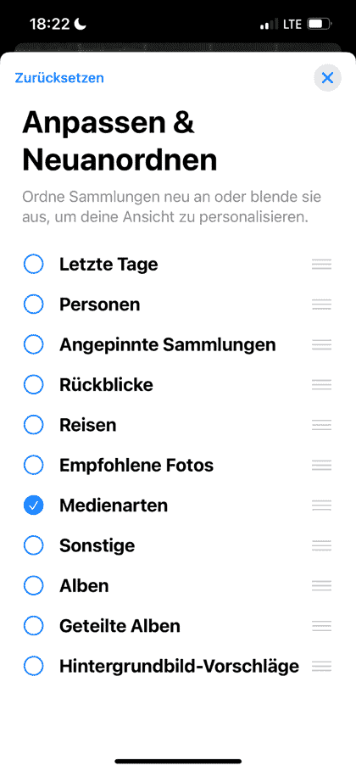Tap the Reisen row label
The image size is (356, 771).
88,425
